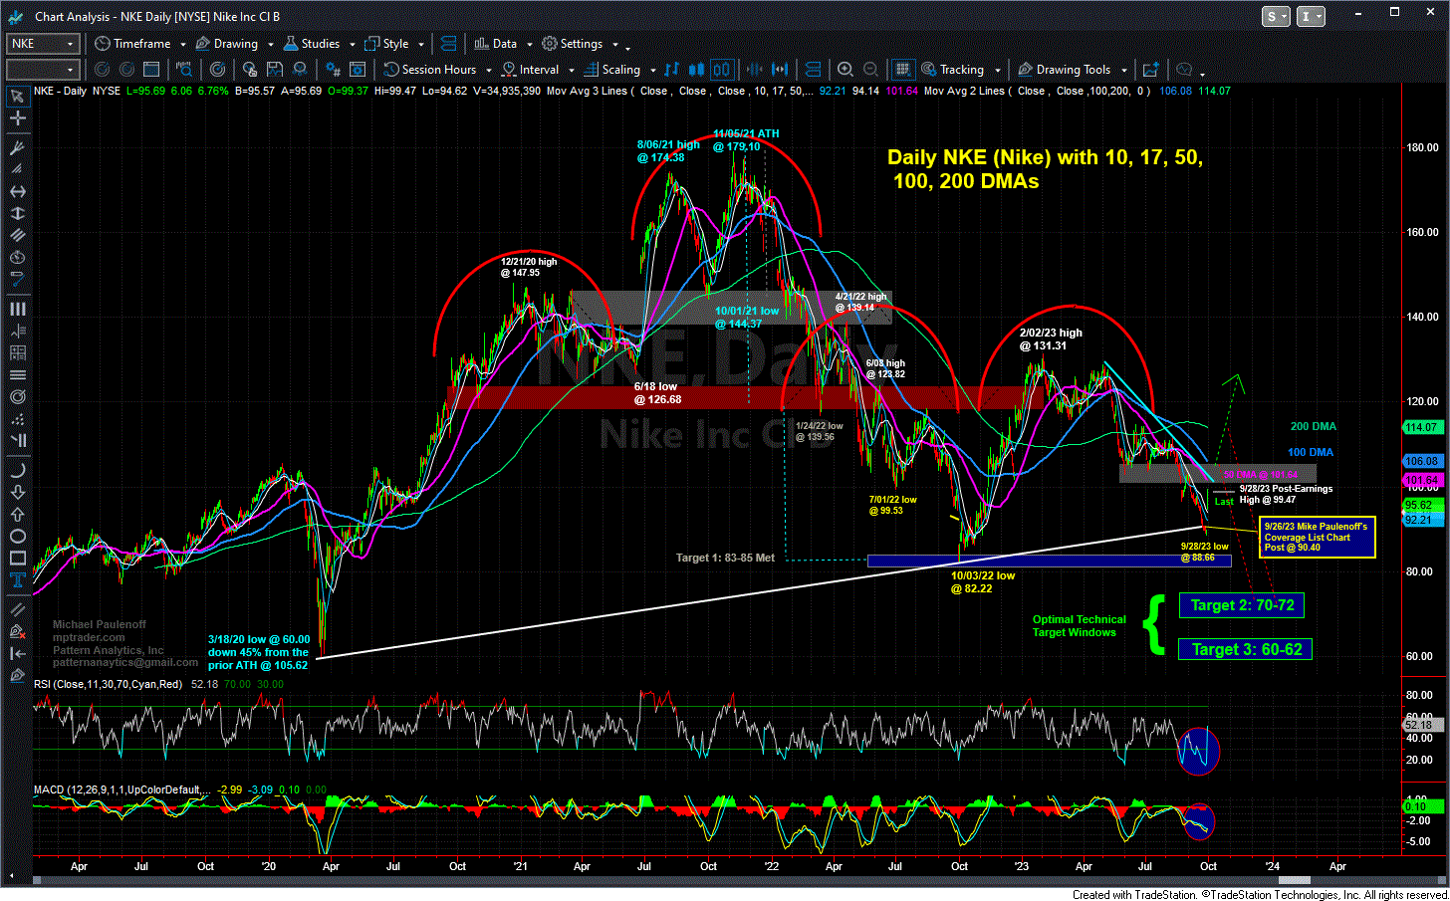Click the calendar window icon in second toolbar
The height and width of the screenshot is (901, 1450).
151,69
